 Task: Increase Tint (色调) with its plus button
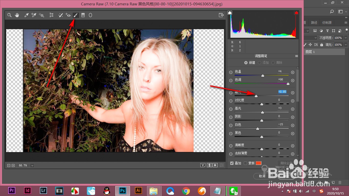point(293,81)
